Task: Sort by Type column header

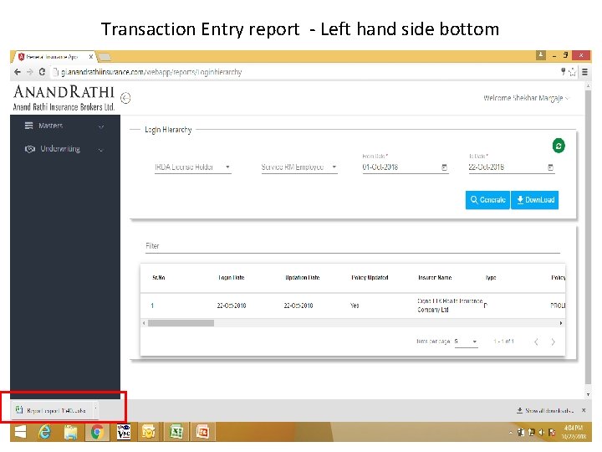Action: pyautogui.click(x=491, y=278)
